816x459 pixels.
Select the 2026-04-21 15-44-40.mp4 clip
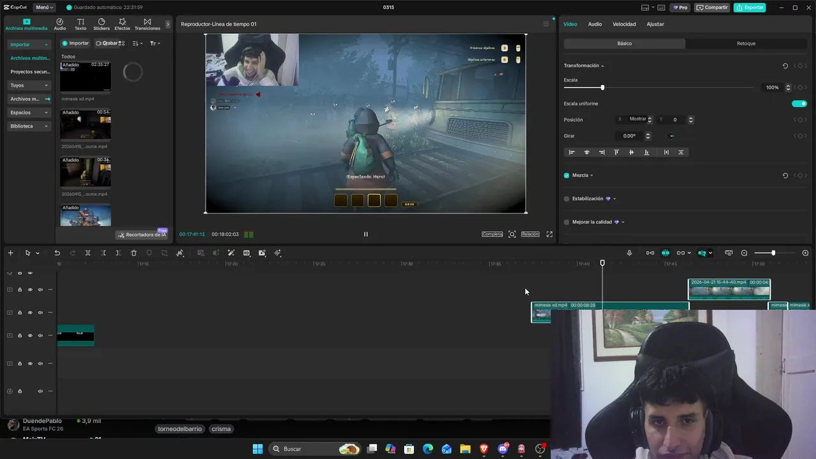(729, 289)
